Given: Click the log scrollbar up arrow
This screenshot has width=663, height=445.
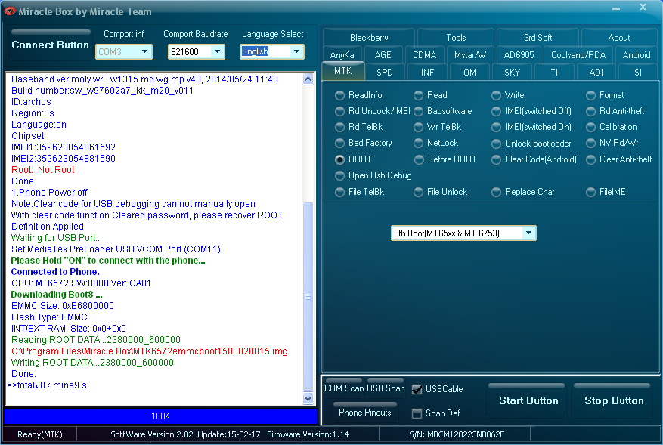Looking at the screenshot, I should [x=308, y=79].
